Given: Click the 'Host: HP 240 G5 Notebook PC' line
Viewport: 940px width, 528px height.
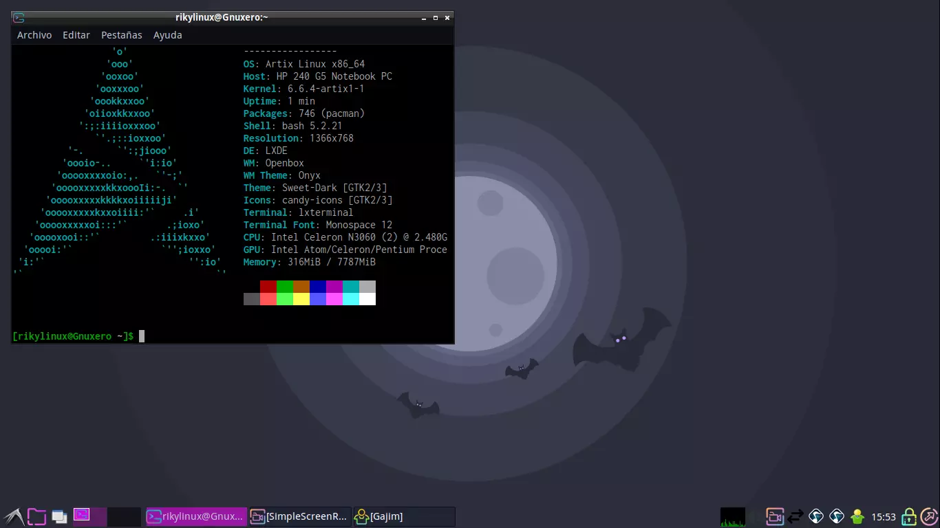Looking at the screenshot, I should tap(318, 76).
